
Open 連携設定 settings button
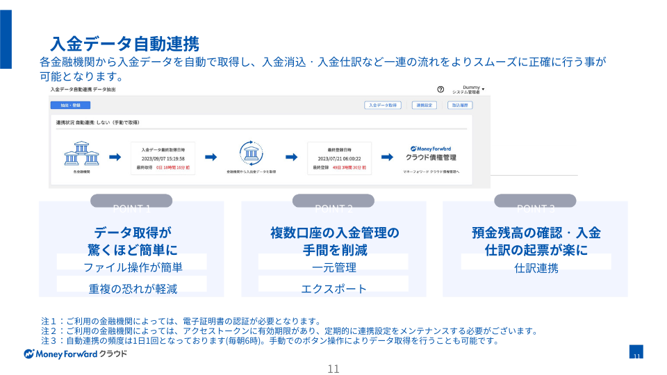[423, 106]
